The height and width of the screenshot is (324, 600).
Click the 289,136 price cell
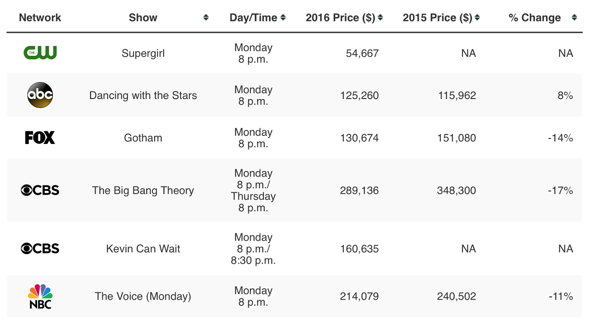359,190
